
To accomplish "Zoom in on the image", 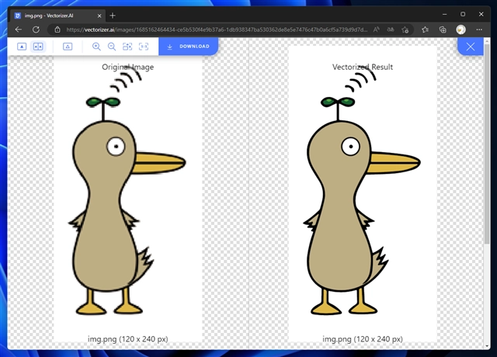I will coord(97,47).
